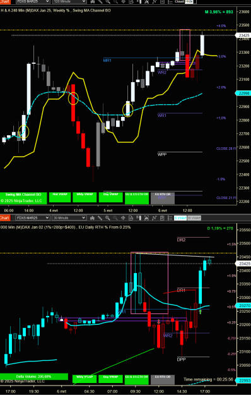Toggle the D VWAP button

[180, 218]
